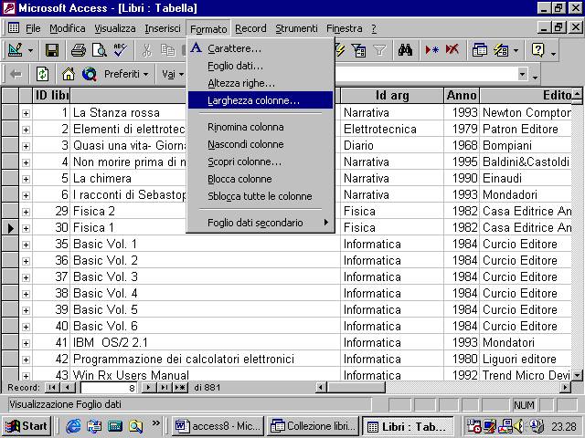Go to last record navigation button
Screen dimensions: 585x438
tap(165, 387)
